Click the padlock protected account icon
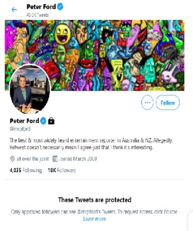 pyautogui.click(x=51, y=121)
